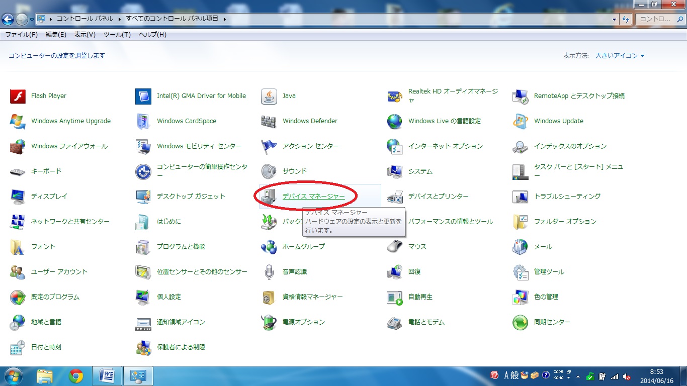This screenshot has width=687, height=386.
Task: Open トラブルシューティング link
Action: tap(567, 197)
